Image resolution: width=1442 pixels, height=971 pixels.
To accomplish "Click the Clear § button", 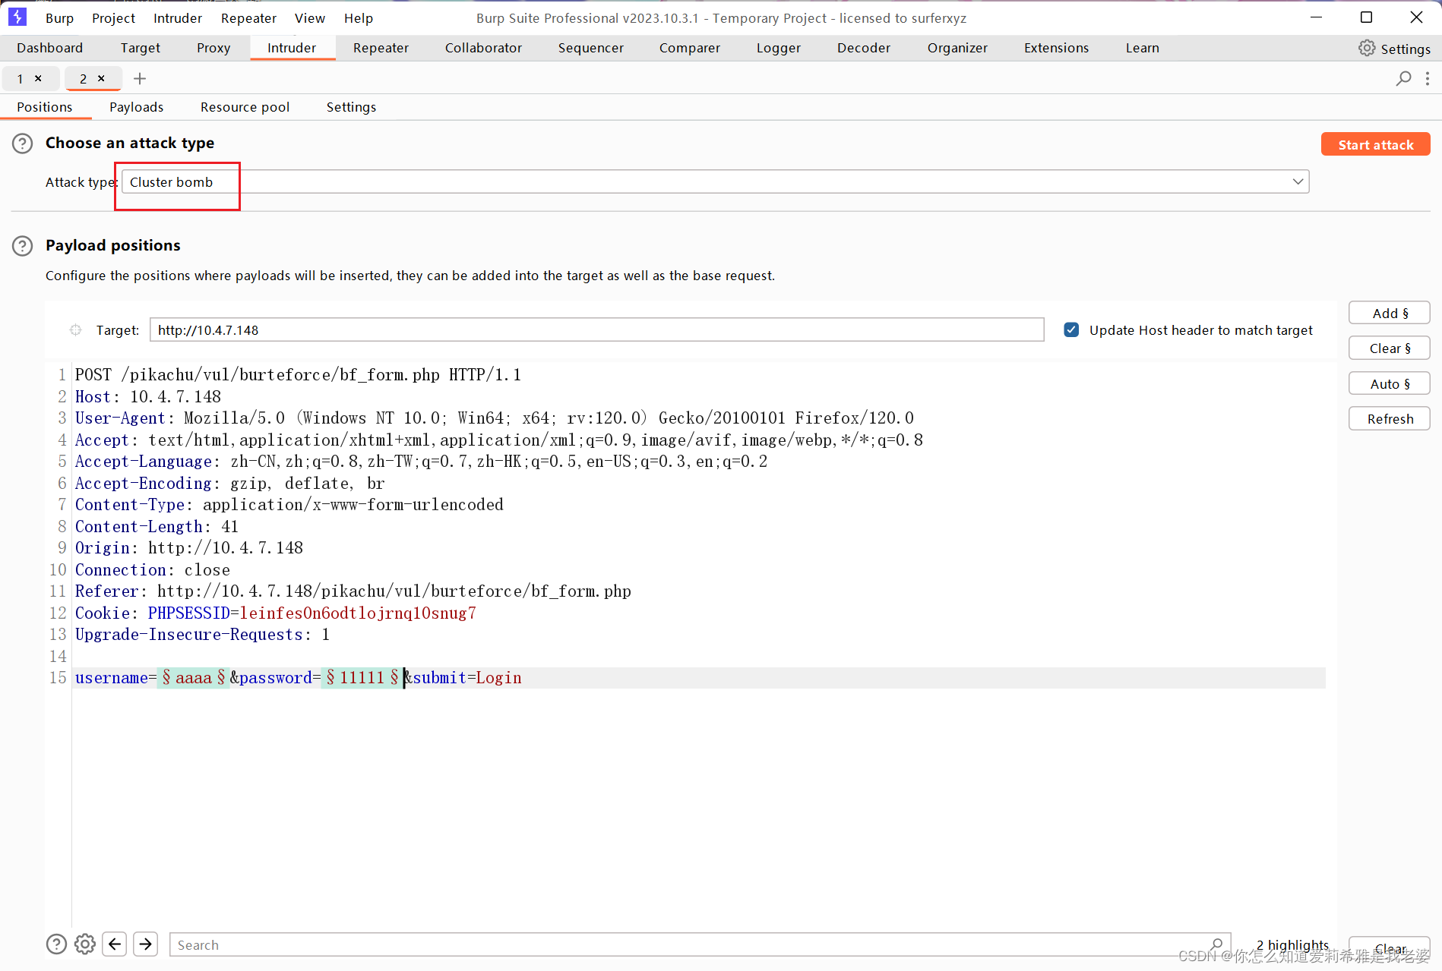I will click(1390, 348).
